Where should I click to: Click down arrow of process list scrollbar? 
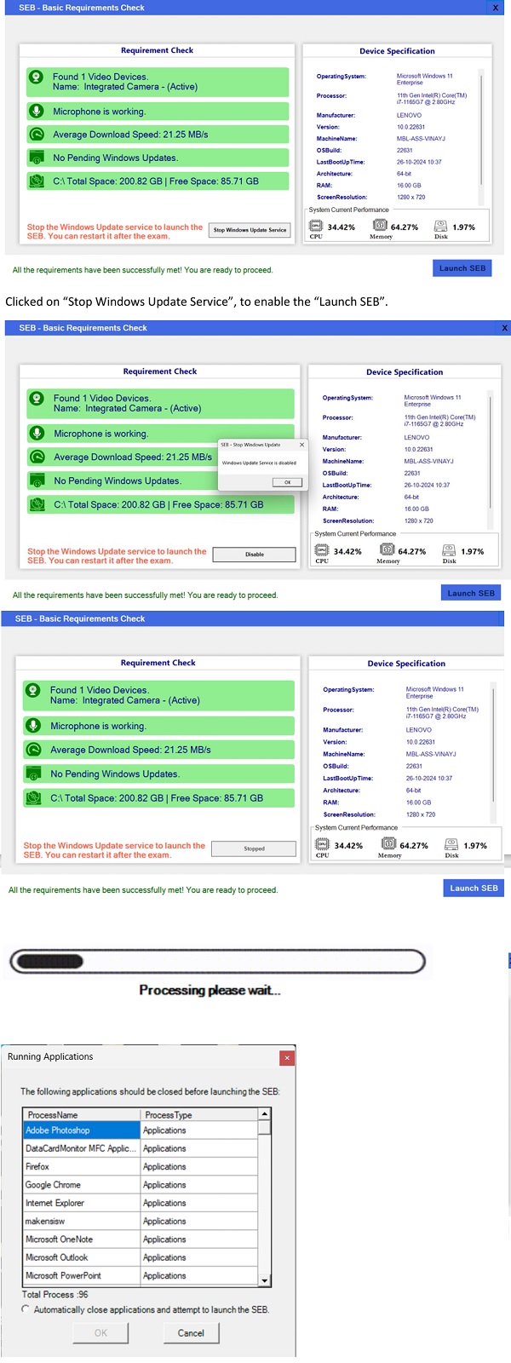[265, 1280]
